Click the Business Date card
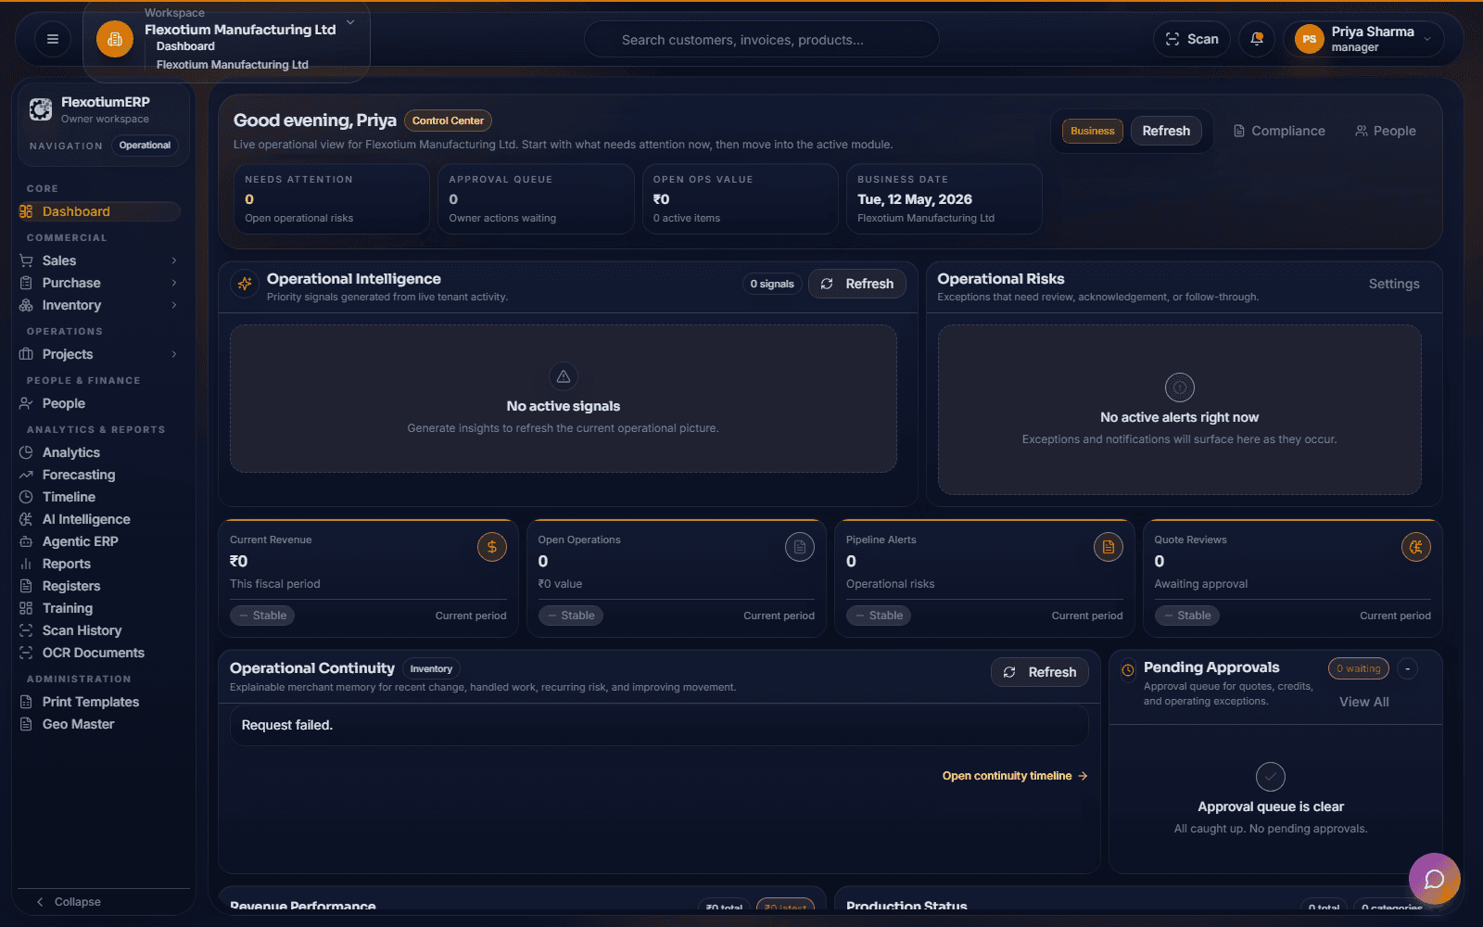This screenshot has height=927, width=1483. pyautogui.click(x=944, y=198)
